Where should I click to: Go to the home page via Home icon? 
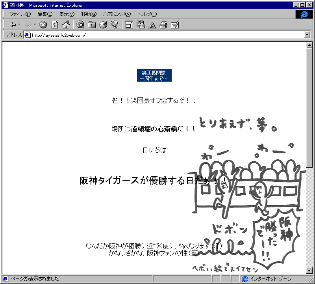pos(66,25)
